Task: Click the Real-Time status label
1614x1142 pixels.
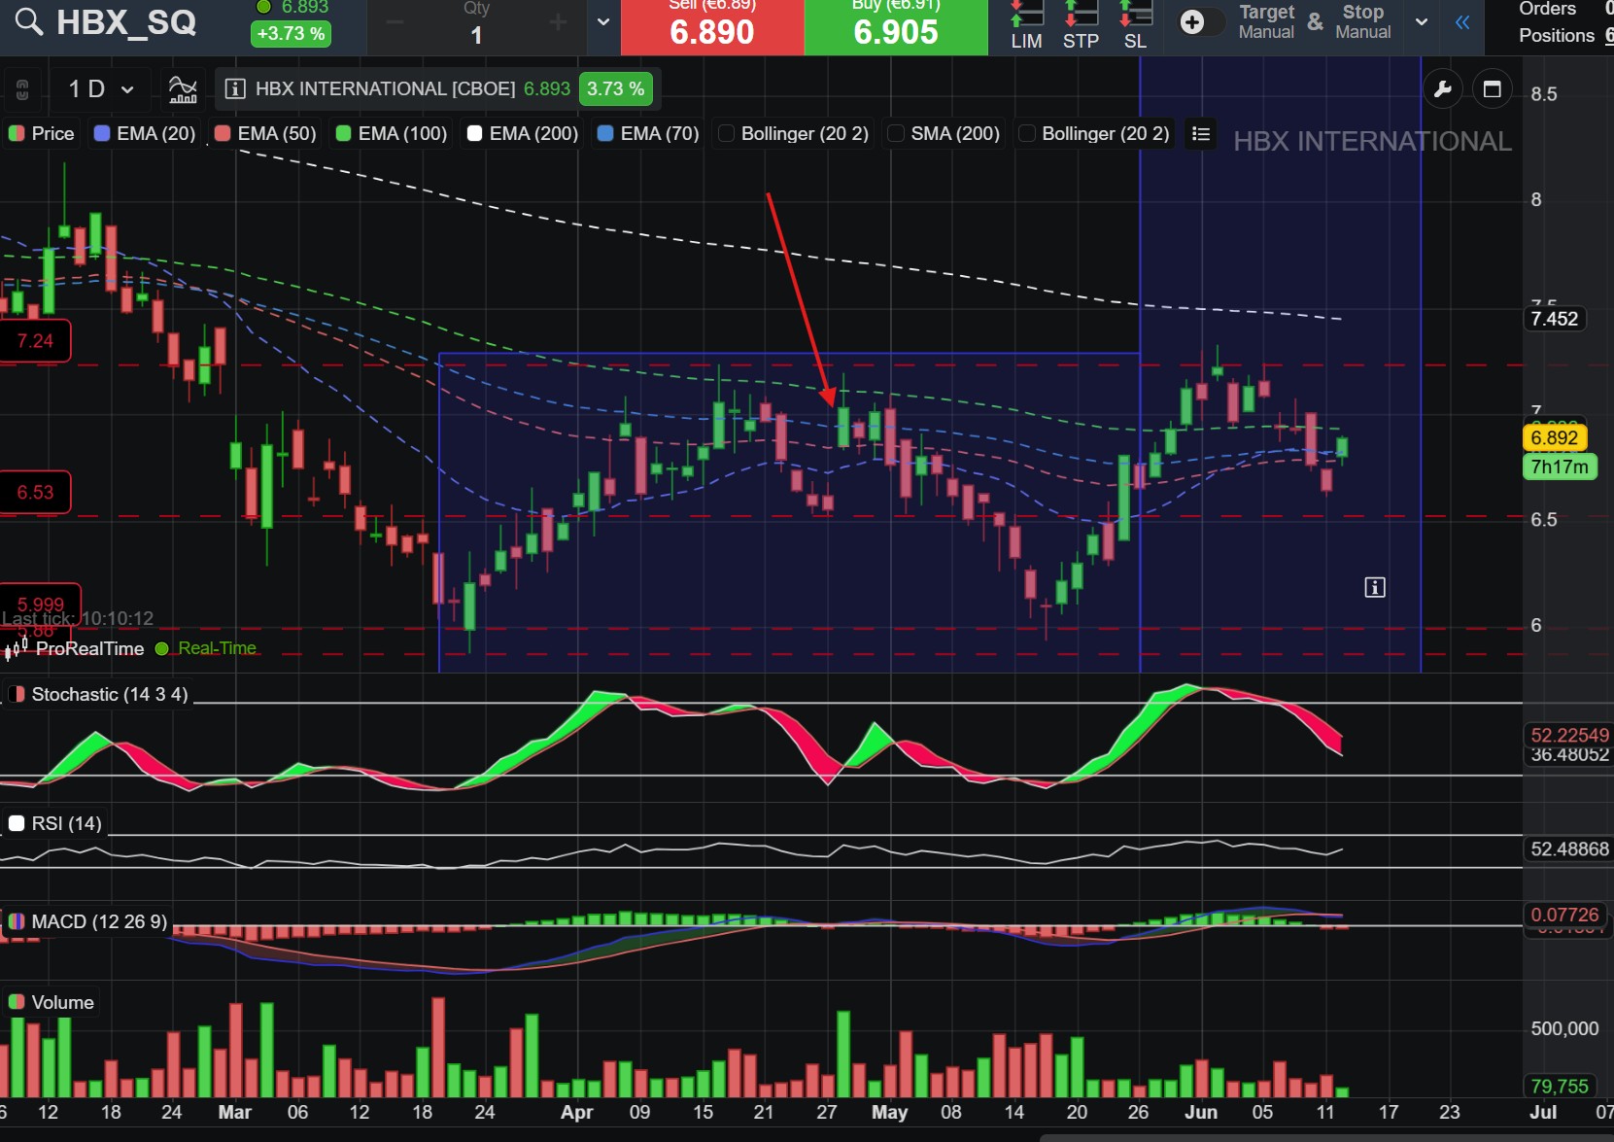Action: tap(217, 648)
